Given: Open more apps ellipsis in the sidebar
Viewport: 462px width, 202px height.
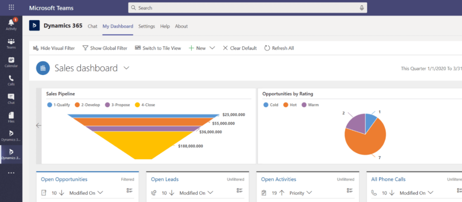Looking at the screenshot, I should (11, 173).
